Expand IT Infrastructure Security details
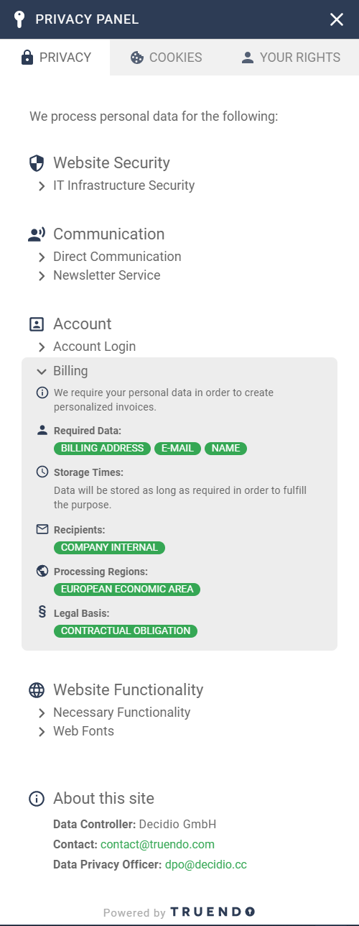Image resolution: width=359 pixels, height=926 pixels. 116,185
